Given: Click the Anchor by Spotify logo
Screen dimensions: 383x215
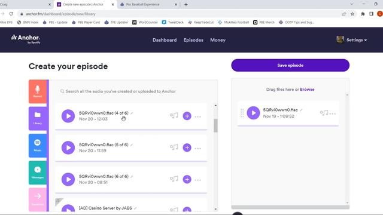Looking at the screenshot, I should point(26,39).
